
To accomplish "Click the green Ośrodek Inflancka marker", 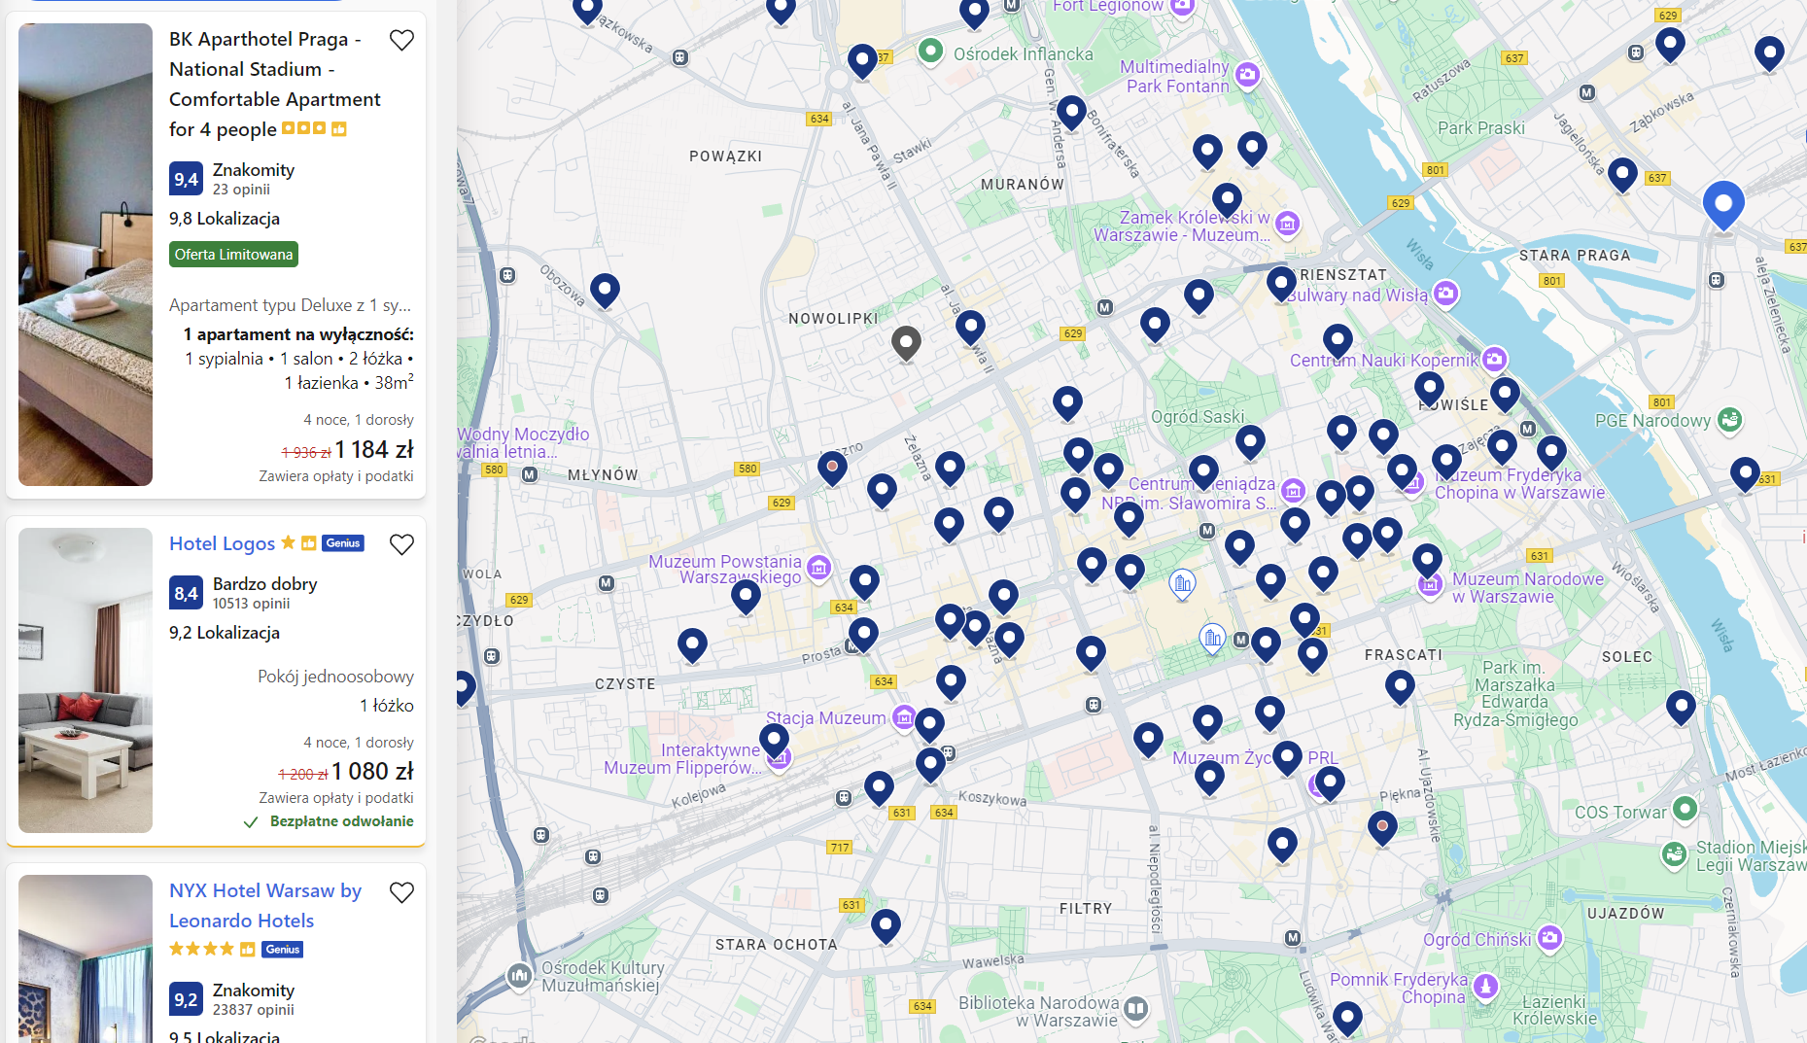I will click(930, 51).
